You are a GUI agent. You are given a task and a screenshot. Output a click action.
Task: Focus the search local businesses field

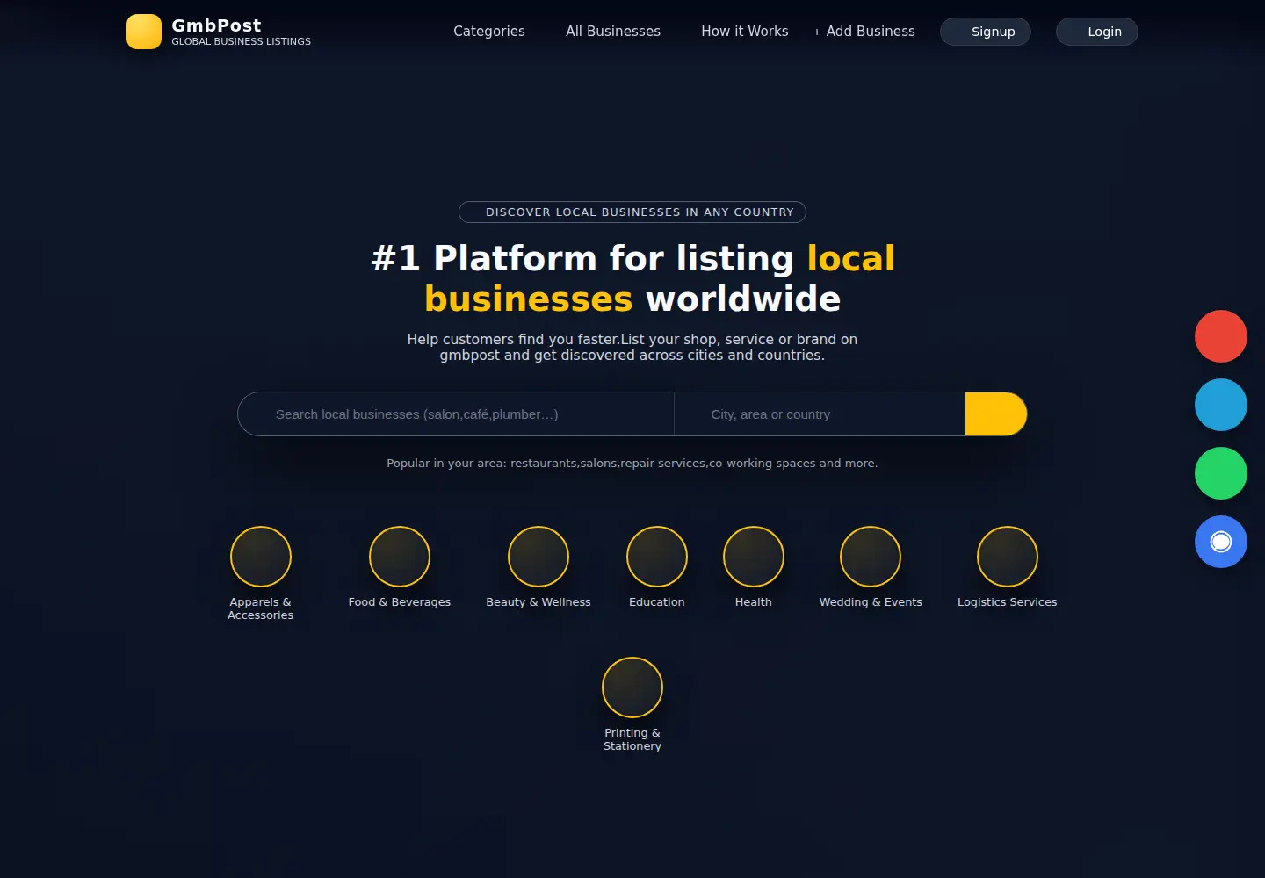coord(456,414)
